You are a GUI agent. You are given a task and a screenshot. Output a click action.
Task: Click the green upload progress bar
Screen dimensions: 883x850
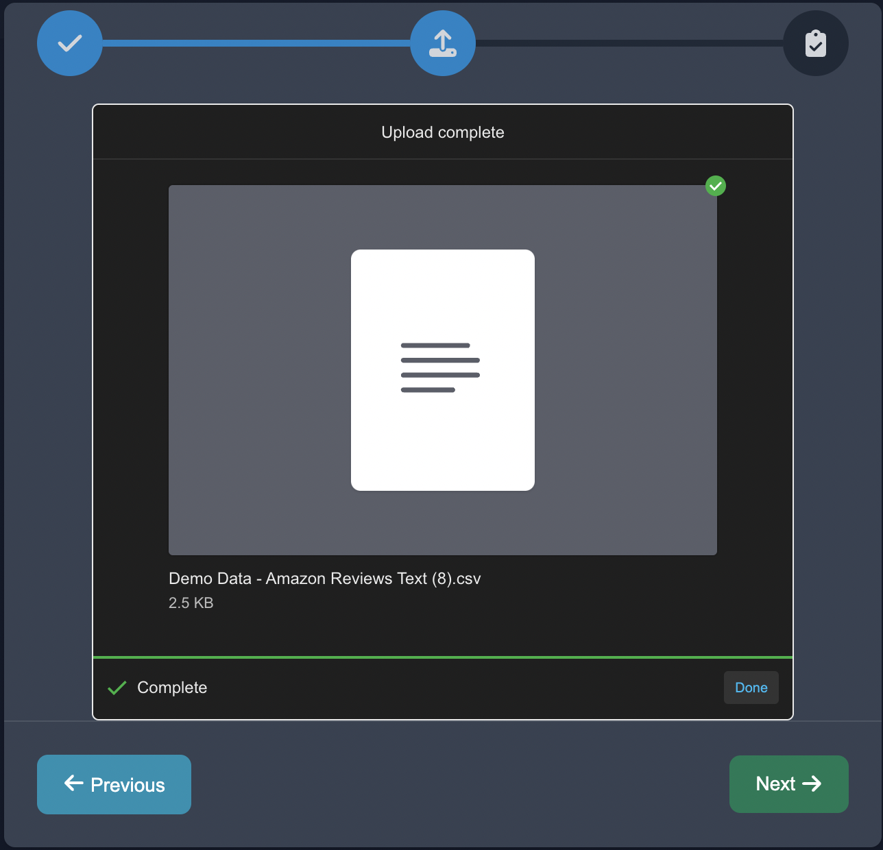tap(443, 657)
